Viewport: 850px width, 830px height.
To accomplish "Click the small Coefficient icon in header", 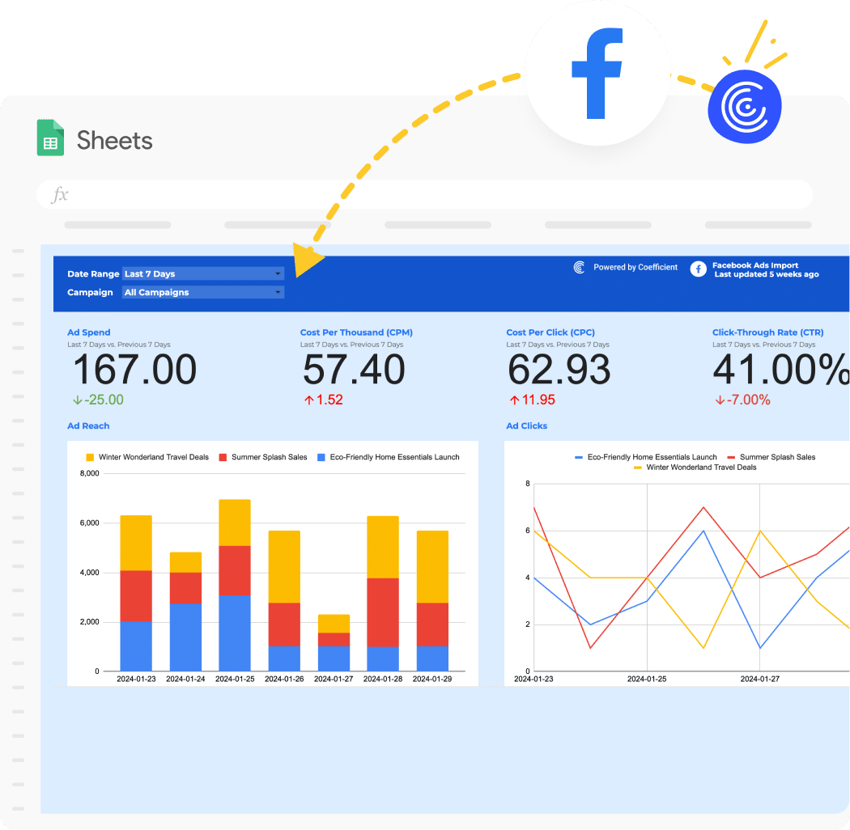I will pos(580,267).
